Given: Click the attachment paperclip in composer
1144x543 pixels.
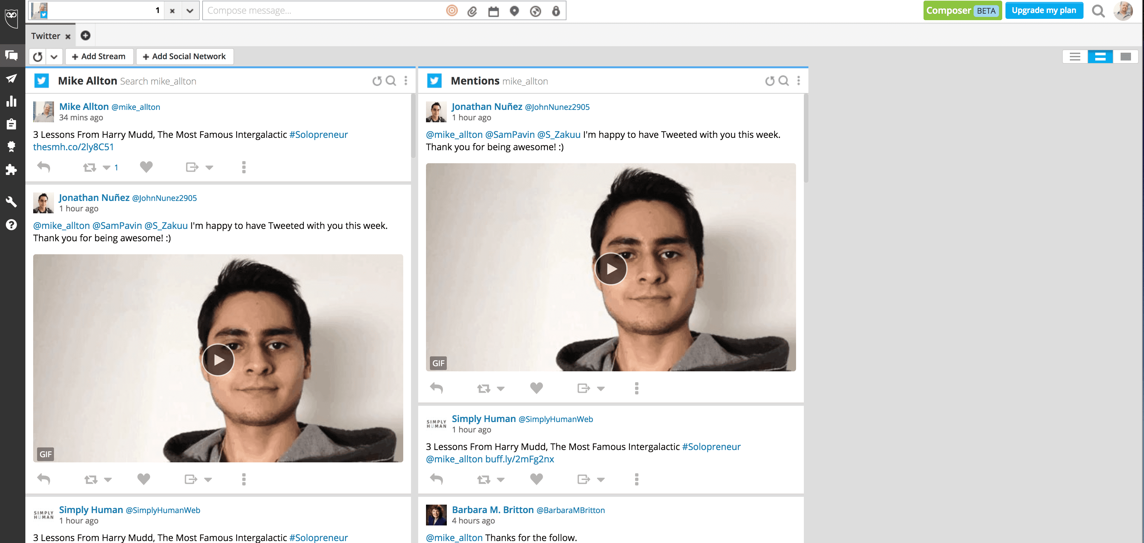Looking at the screenshot, I should pyautogui.click(x=472, y=11).
